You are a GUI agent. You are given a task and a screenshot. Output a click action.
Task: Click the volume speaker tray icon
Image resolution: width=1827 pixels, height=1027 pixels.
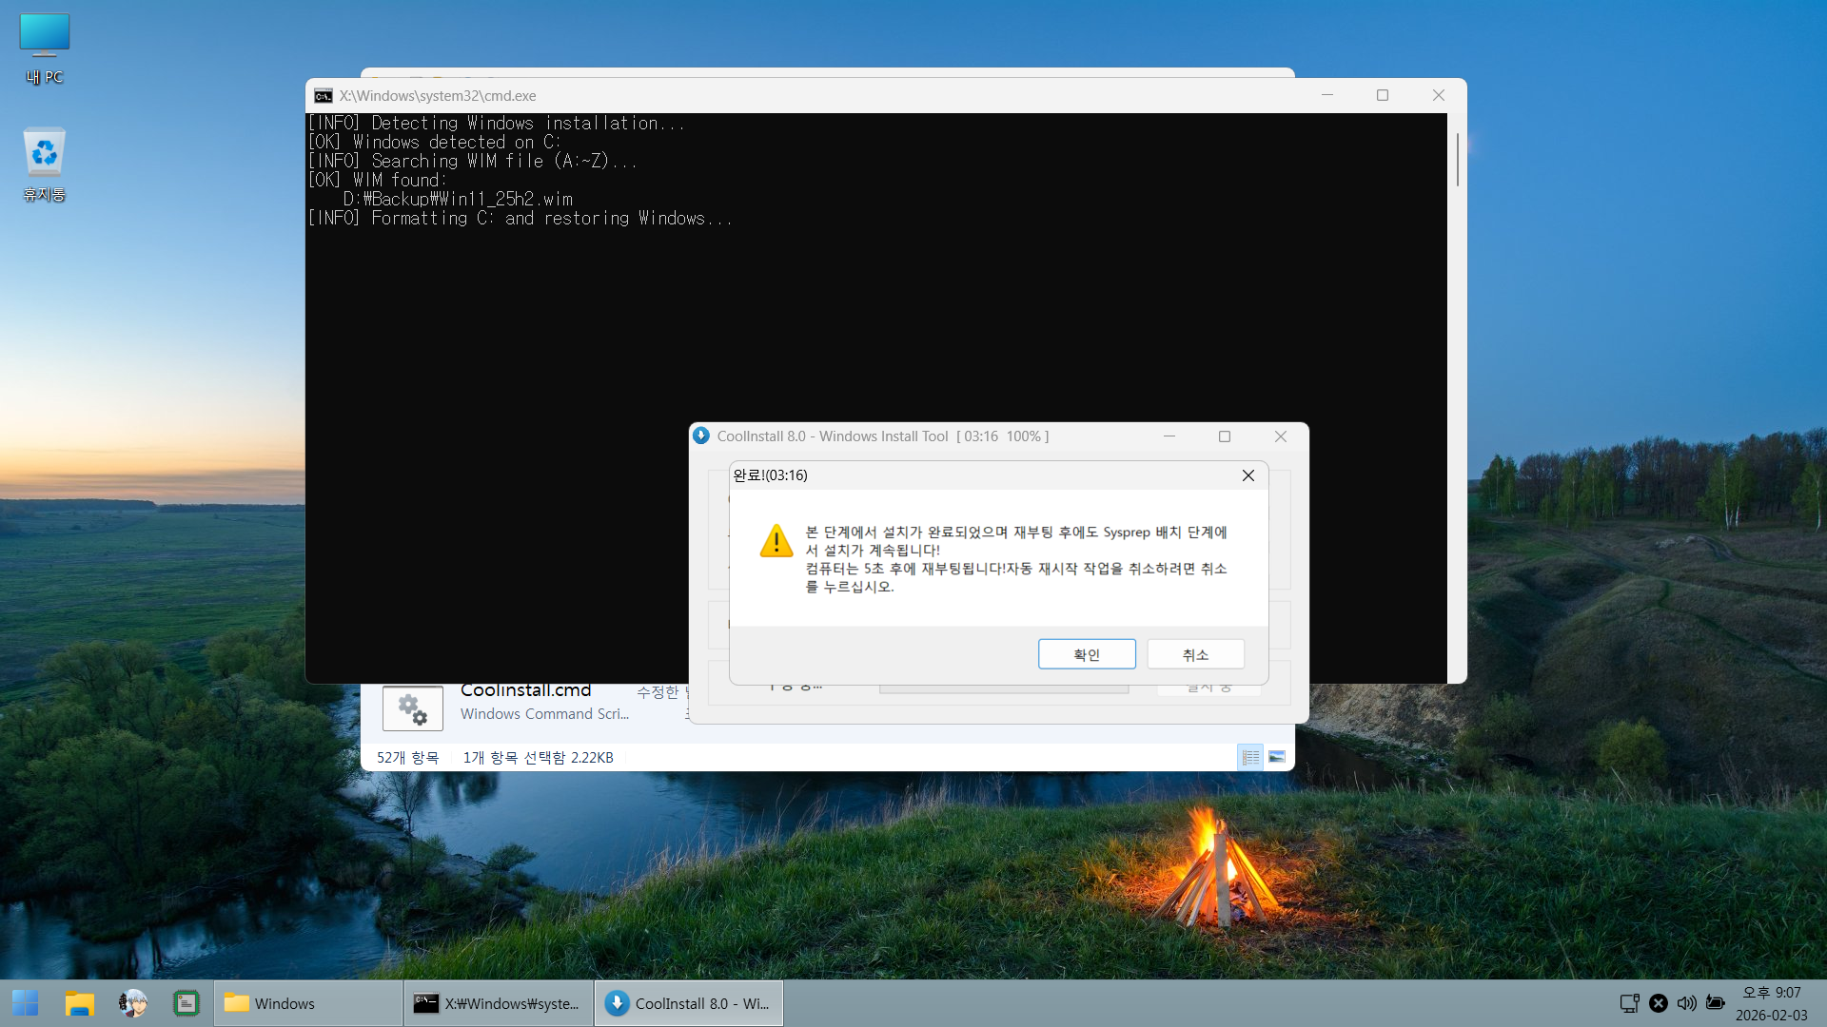pos(1686,1003)
